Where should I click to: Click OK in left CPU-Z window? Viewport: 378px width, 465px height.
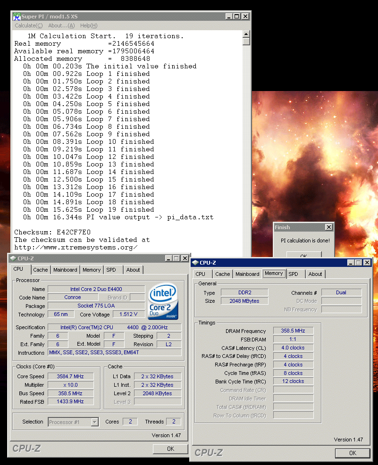[171, 449]
